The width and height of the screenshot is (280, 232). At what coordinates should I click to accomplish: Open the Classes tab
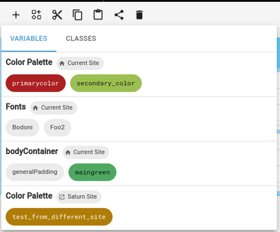81,39
